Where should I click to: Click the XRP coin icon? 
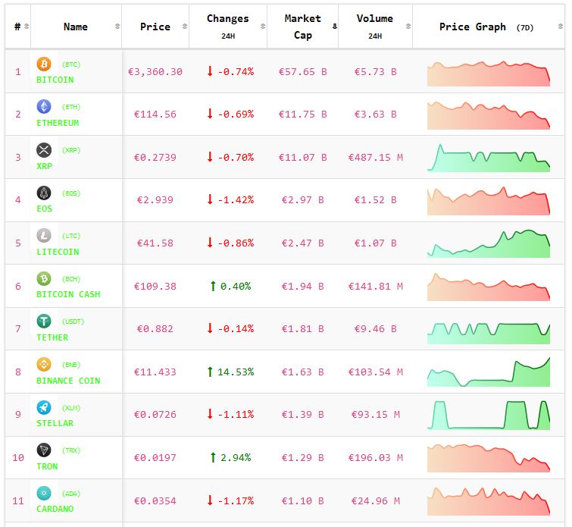44,150
